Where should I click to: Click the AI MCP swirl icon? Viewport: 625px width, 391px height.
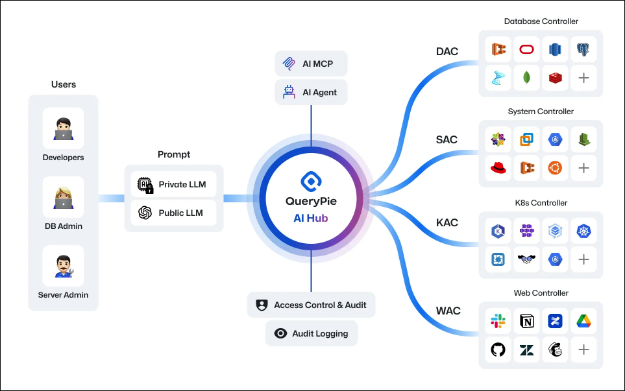point(289,64)
